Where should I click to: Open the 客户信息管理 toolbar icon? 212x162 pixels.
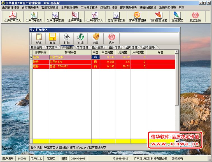(138, 17)
